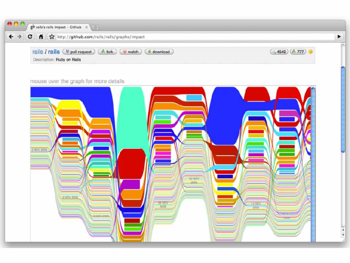Select the rails's Impact GitHub tab
Screen dimensions: 350x263
tap(58, 27)
